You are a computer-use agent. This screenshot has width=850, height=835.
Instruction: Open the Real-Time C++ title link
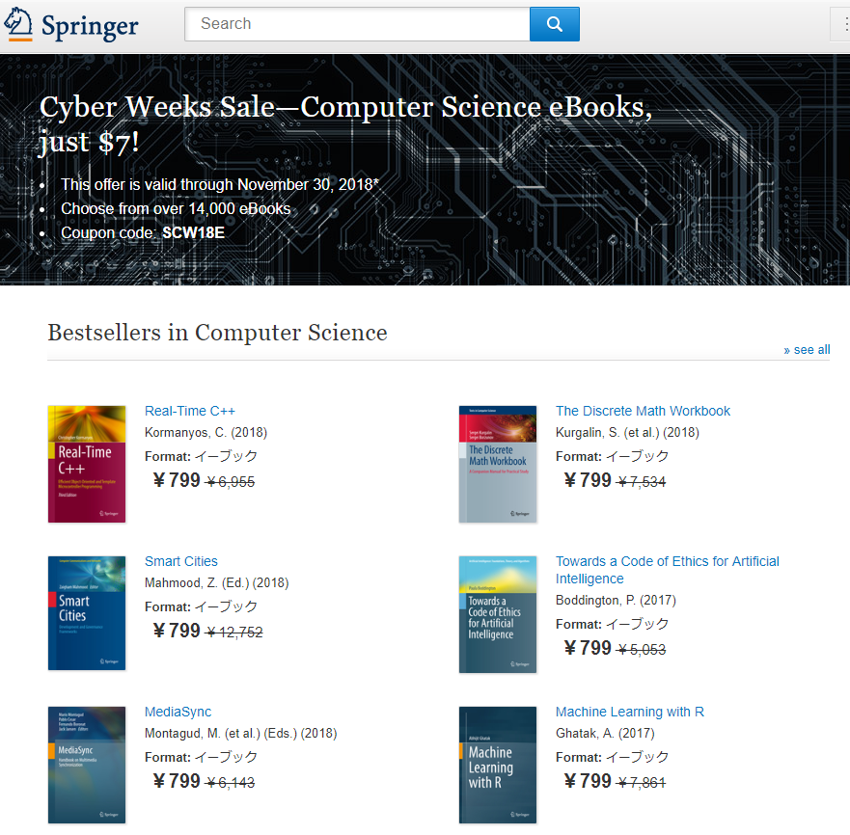point(190,411)
